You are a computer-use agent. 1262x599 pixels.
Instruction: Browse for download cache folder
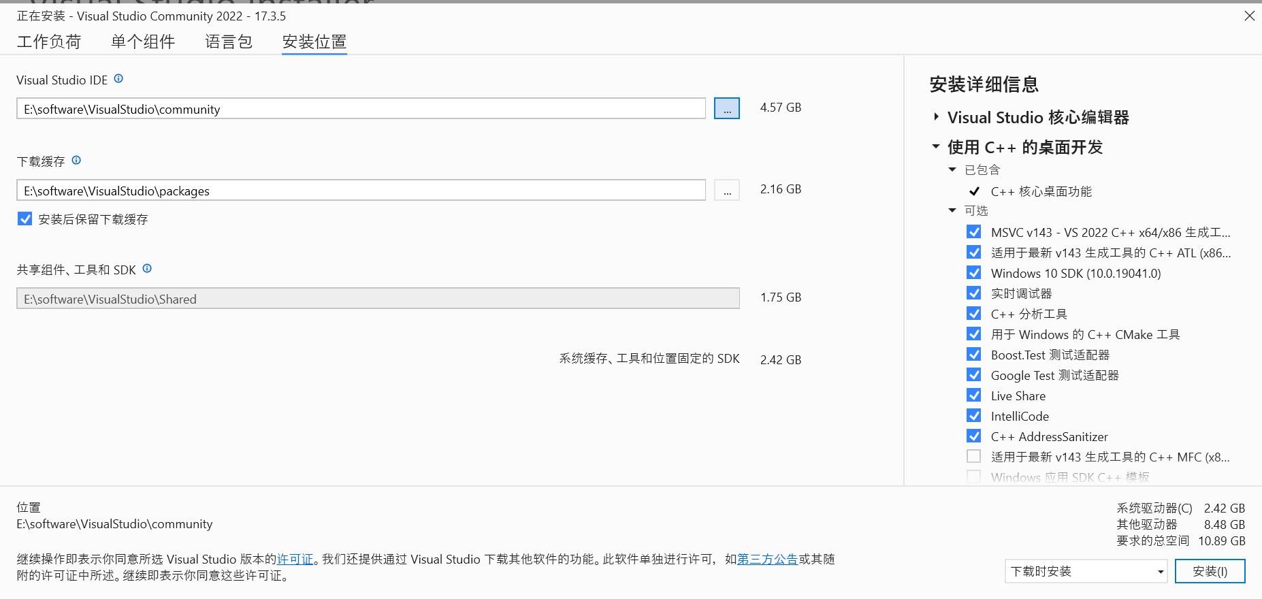pyautogui.click(x=727, y=190)
